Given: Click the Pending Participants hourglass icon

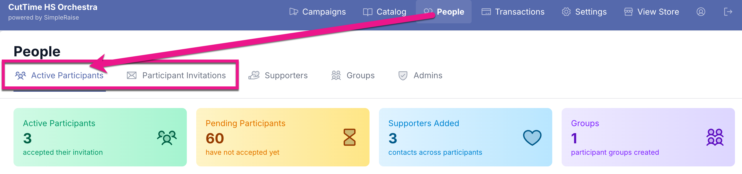Looking at the screenshot, I should 349,137.
